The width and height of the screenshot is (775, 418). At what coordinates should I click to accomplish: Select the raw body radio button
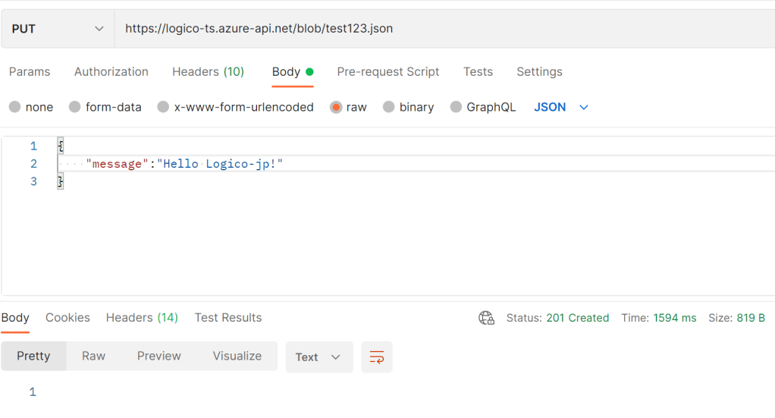coord(336,107)
